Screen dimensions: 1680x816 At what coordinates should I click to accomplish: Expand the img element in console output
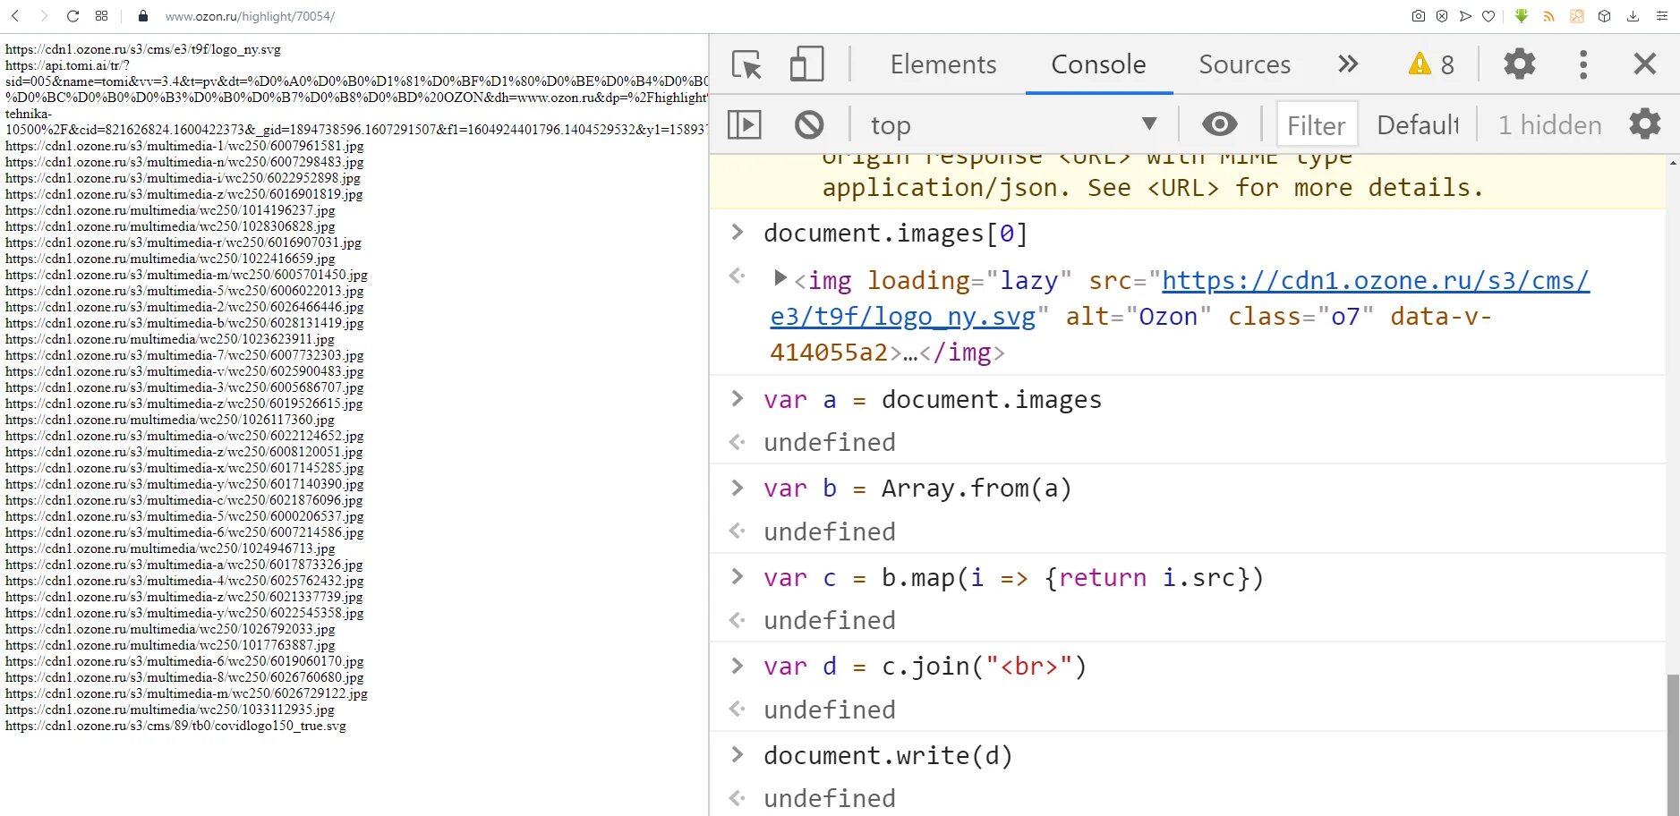tap(778, 278)
